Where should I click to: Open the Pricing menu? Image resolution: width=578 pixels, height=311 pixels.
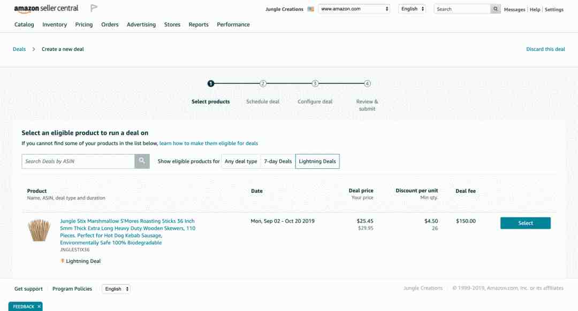point(84,25)
